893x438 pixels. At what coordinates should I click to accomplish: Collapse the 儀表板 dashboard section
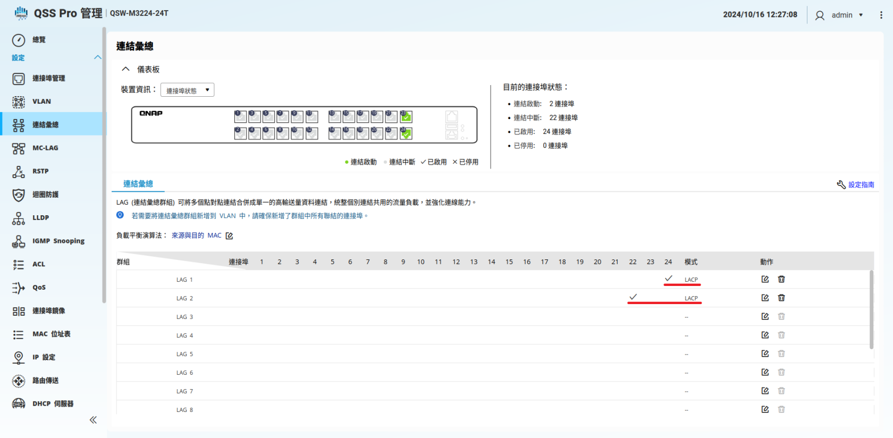125,69
